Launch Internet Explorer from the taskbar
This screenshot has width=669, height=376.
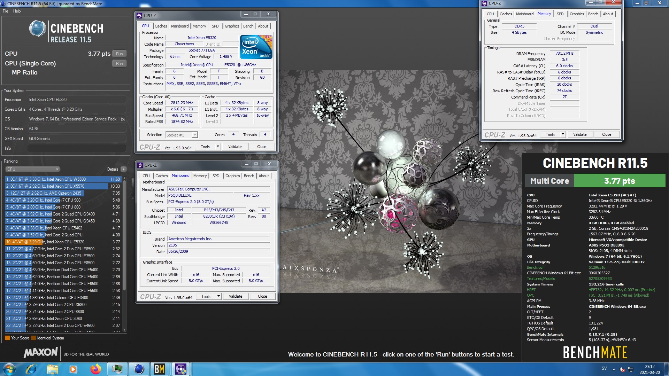pyautogui.click(x=31, y=369)
